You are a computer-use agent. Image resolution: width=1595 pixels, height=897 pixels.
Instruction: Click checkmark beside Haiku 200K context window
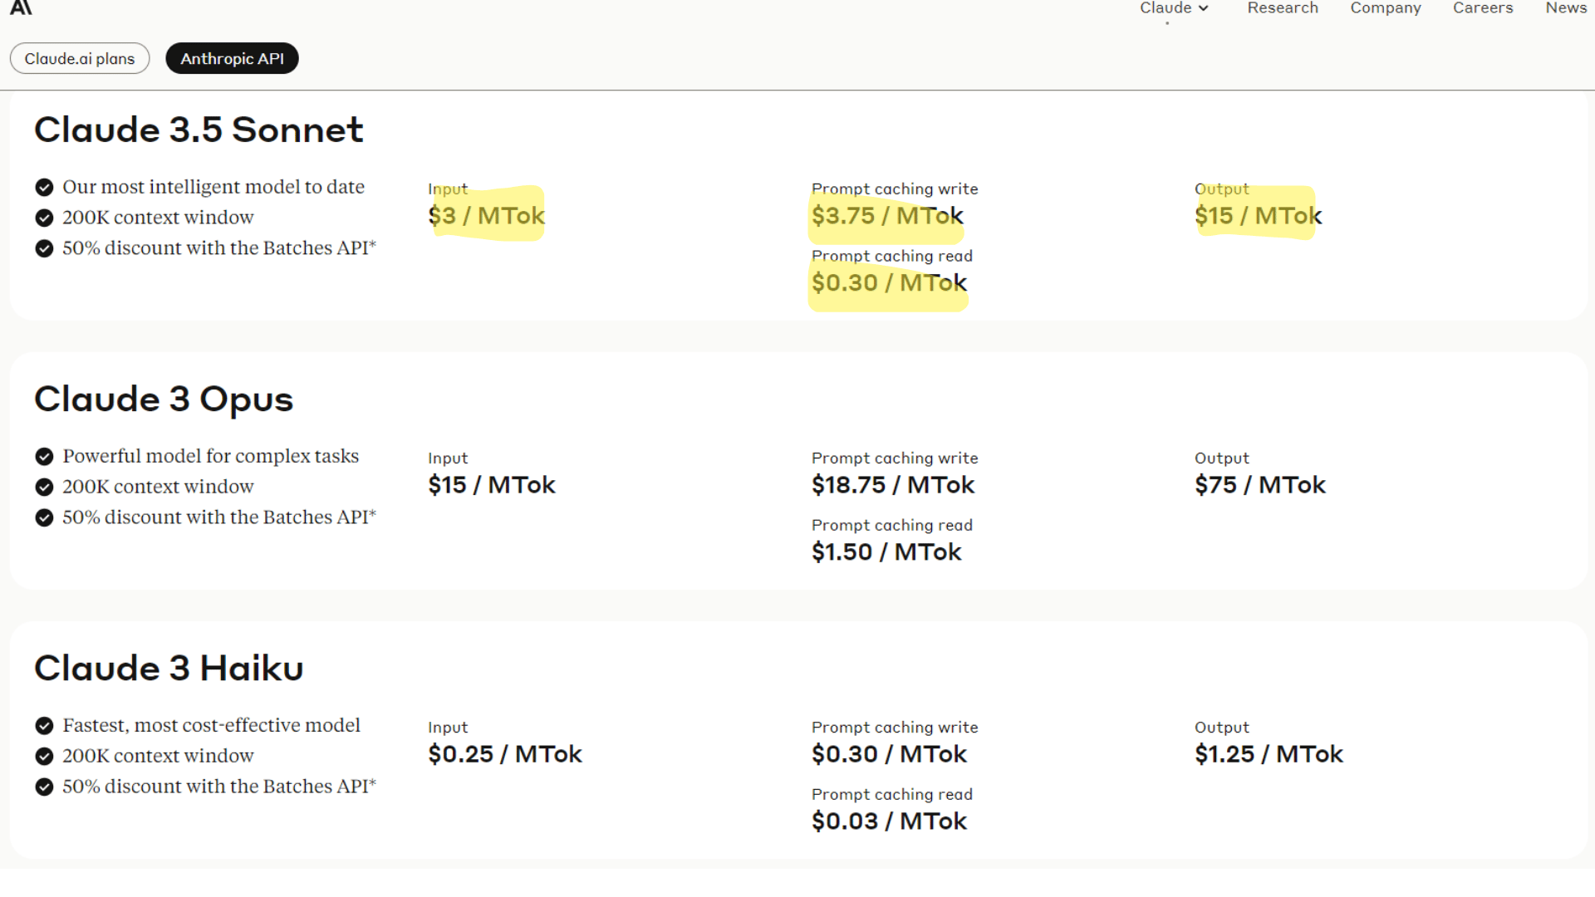pos(44,756)
